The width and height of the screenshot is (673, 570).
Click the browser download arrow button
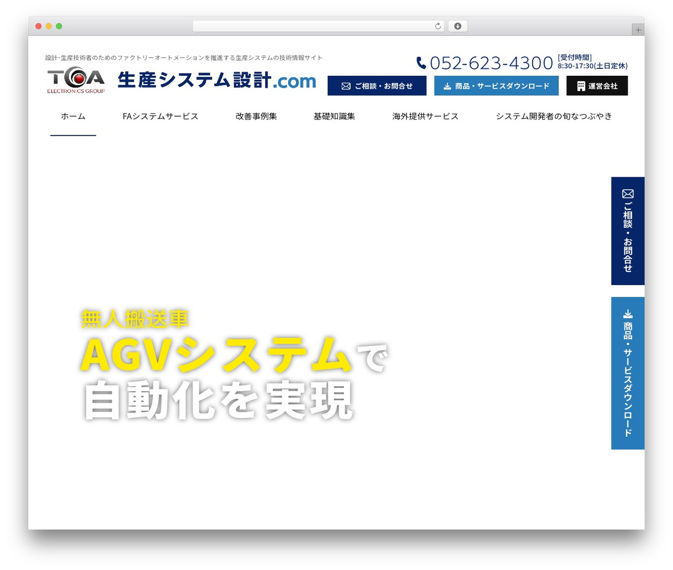458,26
